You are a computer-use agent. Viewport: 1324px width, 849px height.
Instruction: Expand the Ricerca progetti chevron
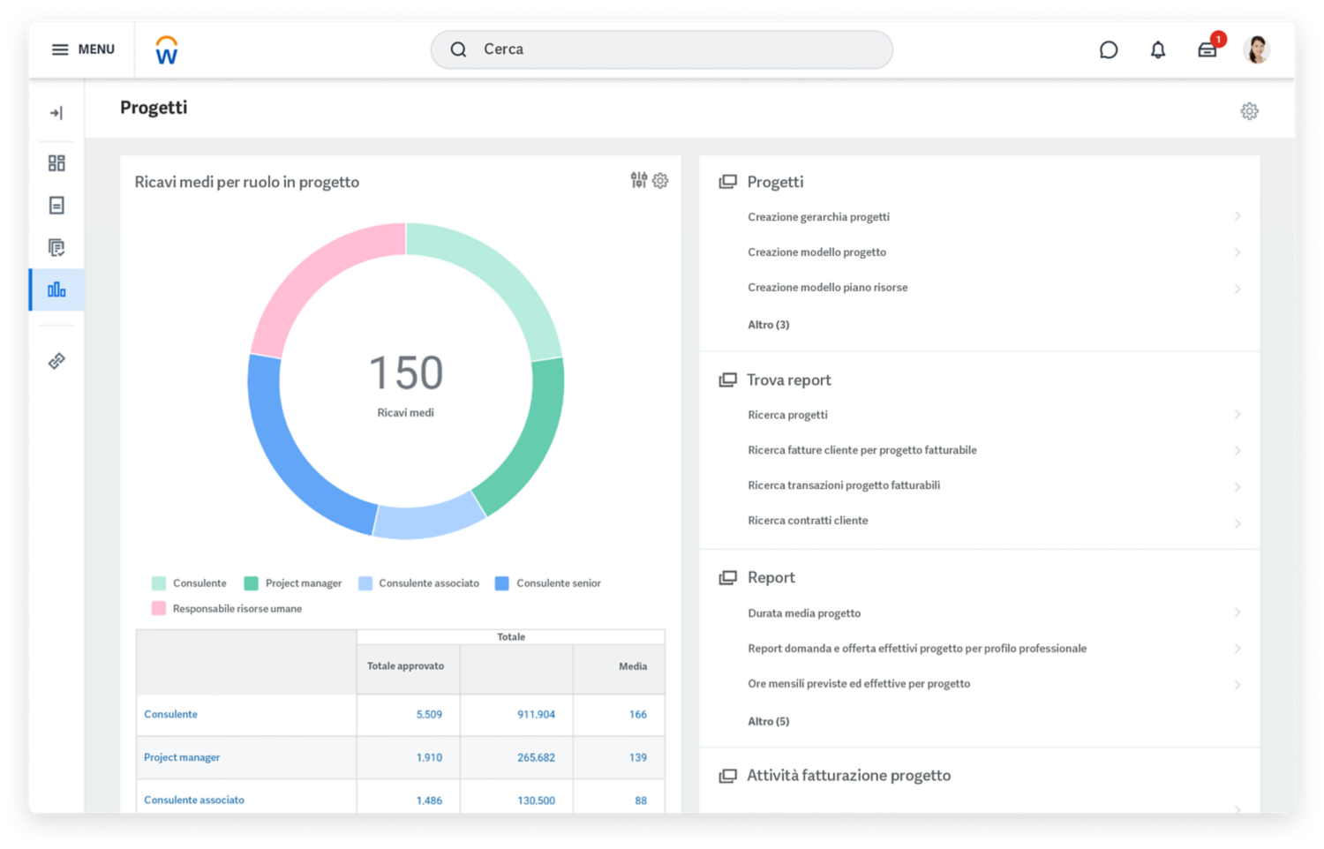[1237, 414]
